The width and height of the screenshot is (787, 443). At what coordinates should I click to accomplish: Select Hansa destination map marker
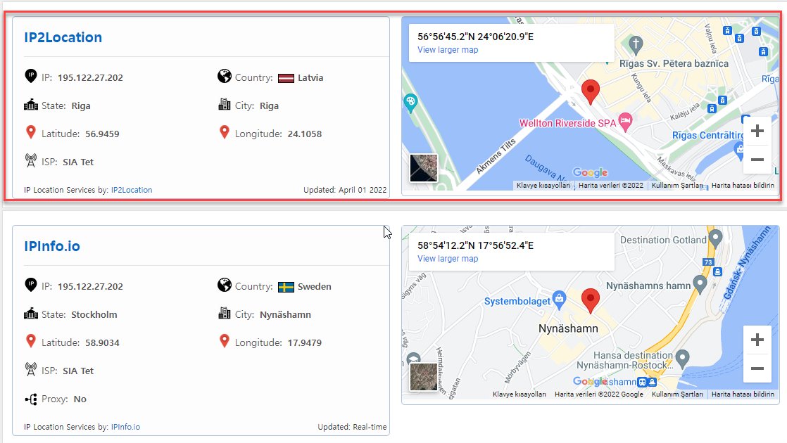[682, 358]
